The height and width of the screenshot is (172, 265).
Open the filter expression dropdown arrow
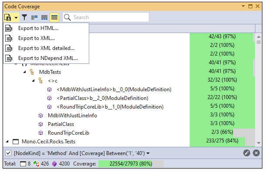click(148, 153)
